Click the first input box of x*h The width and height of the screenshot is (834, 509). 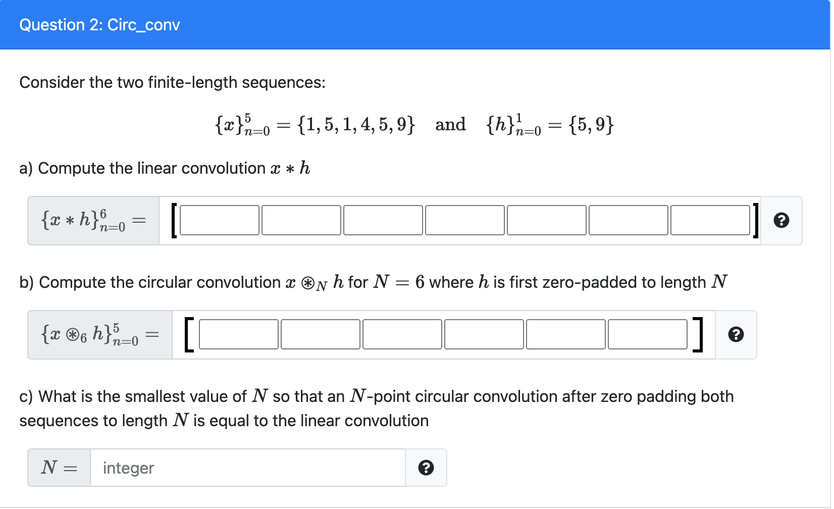click(219, 220)
